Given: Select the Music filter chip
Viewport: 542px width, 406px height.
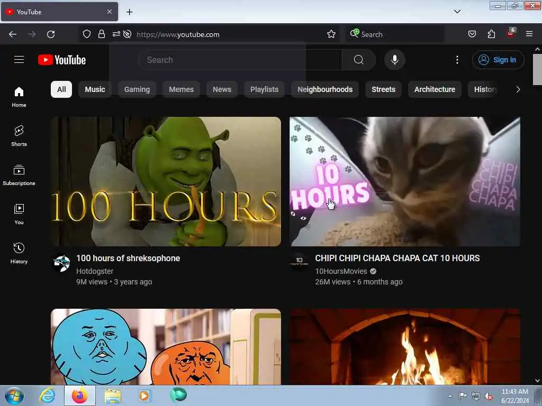Looking at the screenshot, I should 95,89.
